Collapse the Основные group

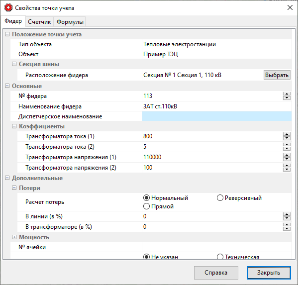point(7,86)
